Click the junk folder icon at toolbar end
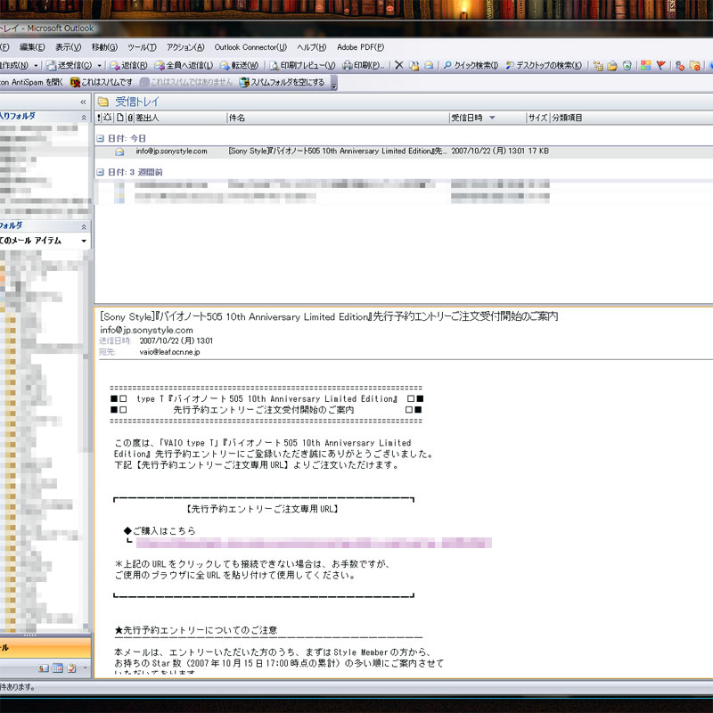 tap(695, 65)
